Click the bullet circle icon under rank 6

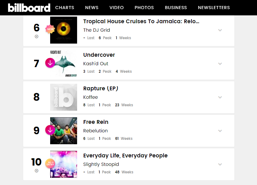click(37, 36)
